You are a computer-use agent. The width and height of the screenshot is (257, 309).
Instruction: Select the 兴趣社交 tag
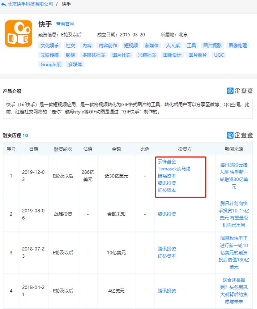pyautogui.click(x=147, y=55)
